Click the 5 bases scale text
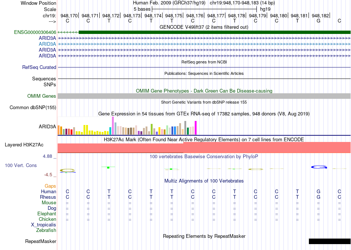 [x=142, y=9]
